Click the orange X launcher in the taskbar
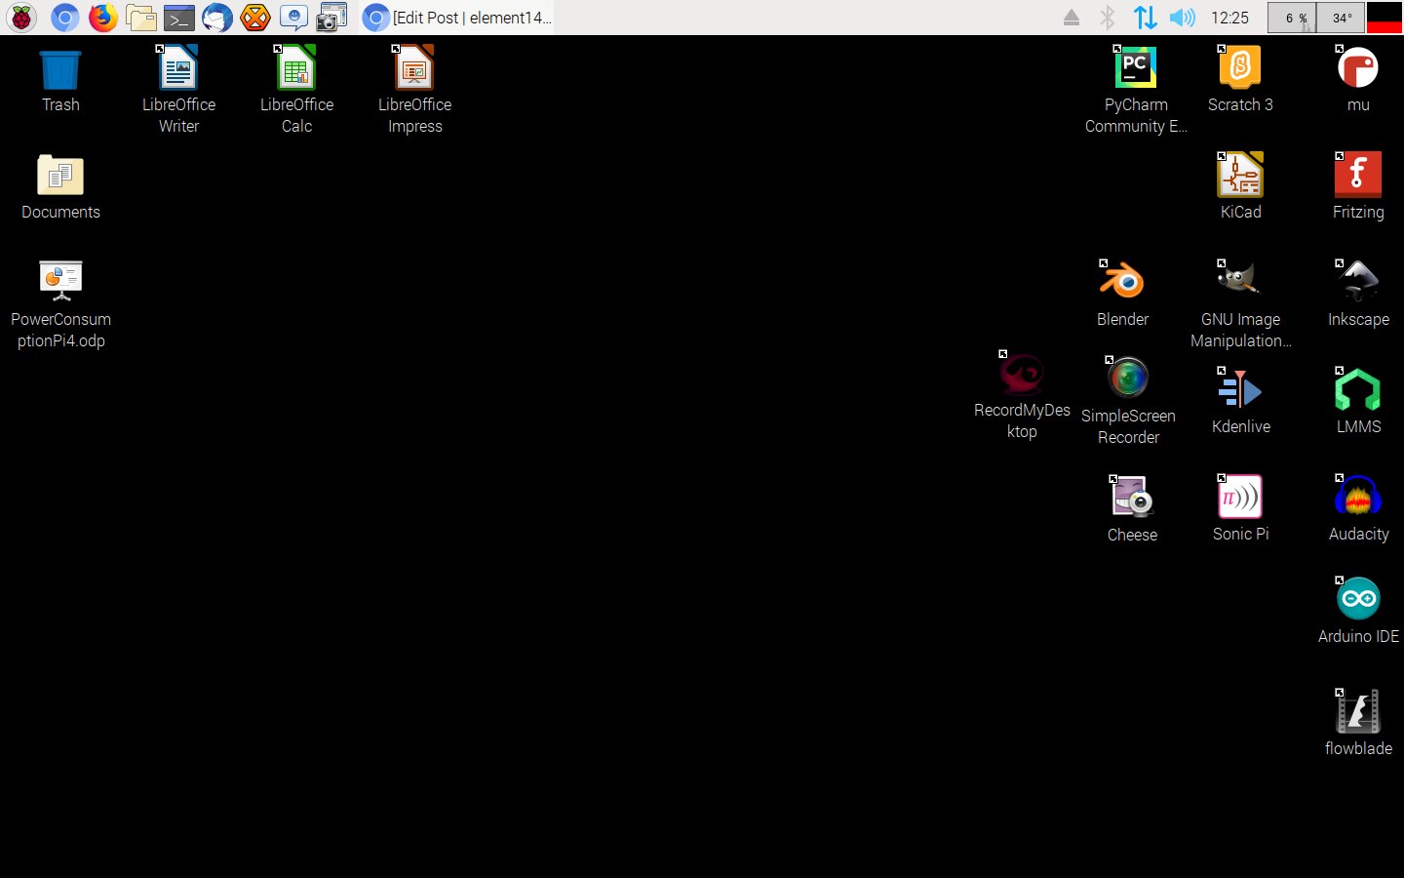This screenshot has width=1404, height=878. 255,18
